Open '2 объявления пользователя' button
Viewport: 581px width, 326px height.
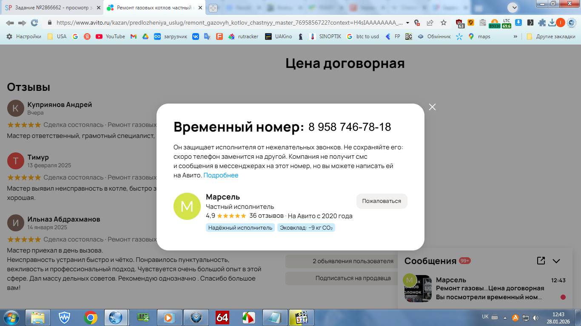(x=353, y=261)
